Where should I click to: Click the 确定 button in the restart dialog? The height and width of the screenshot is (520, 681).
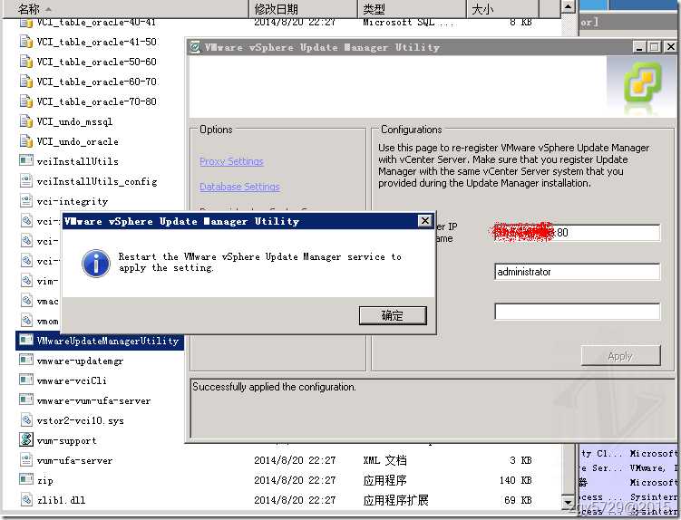(393, 315)
